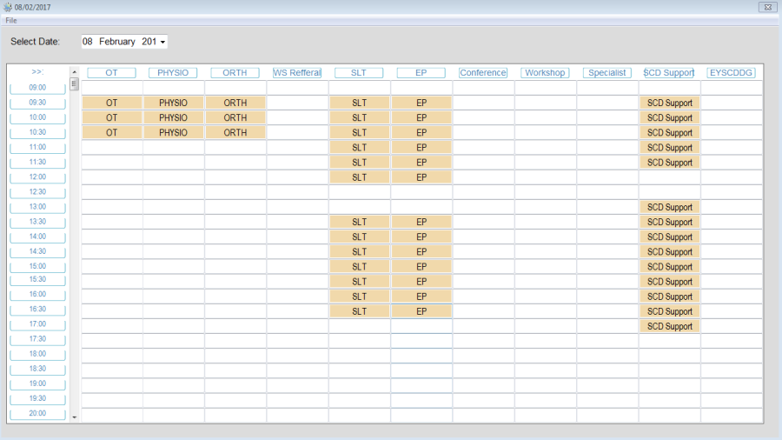Click the scroll up arrow of the time list
Image resolution: width=782 pixels, height=440 pixels.
click(x=74, y=72)
